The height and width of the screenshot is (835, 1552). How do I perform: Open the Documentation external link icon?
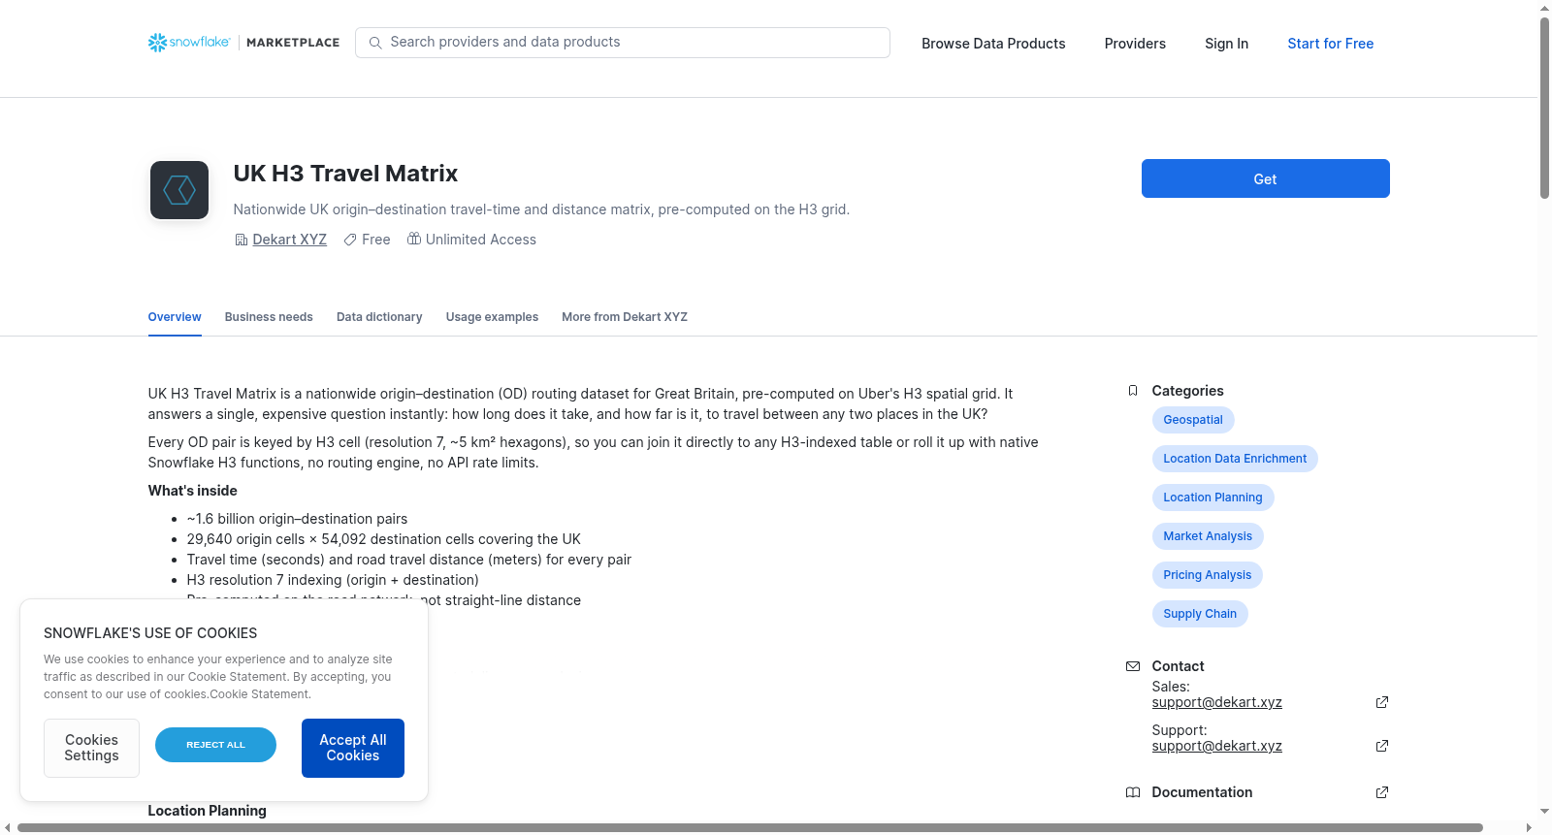click(x=1382, y=792)
